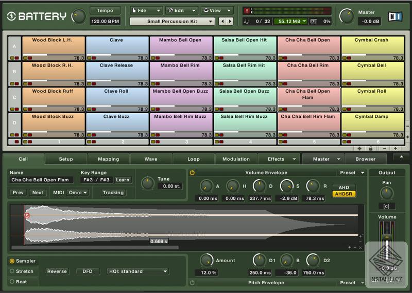The width and height of the screenshot is (412, 293).
Task: Click the red S start marker on the waveform
Action: tap(27, 216)
